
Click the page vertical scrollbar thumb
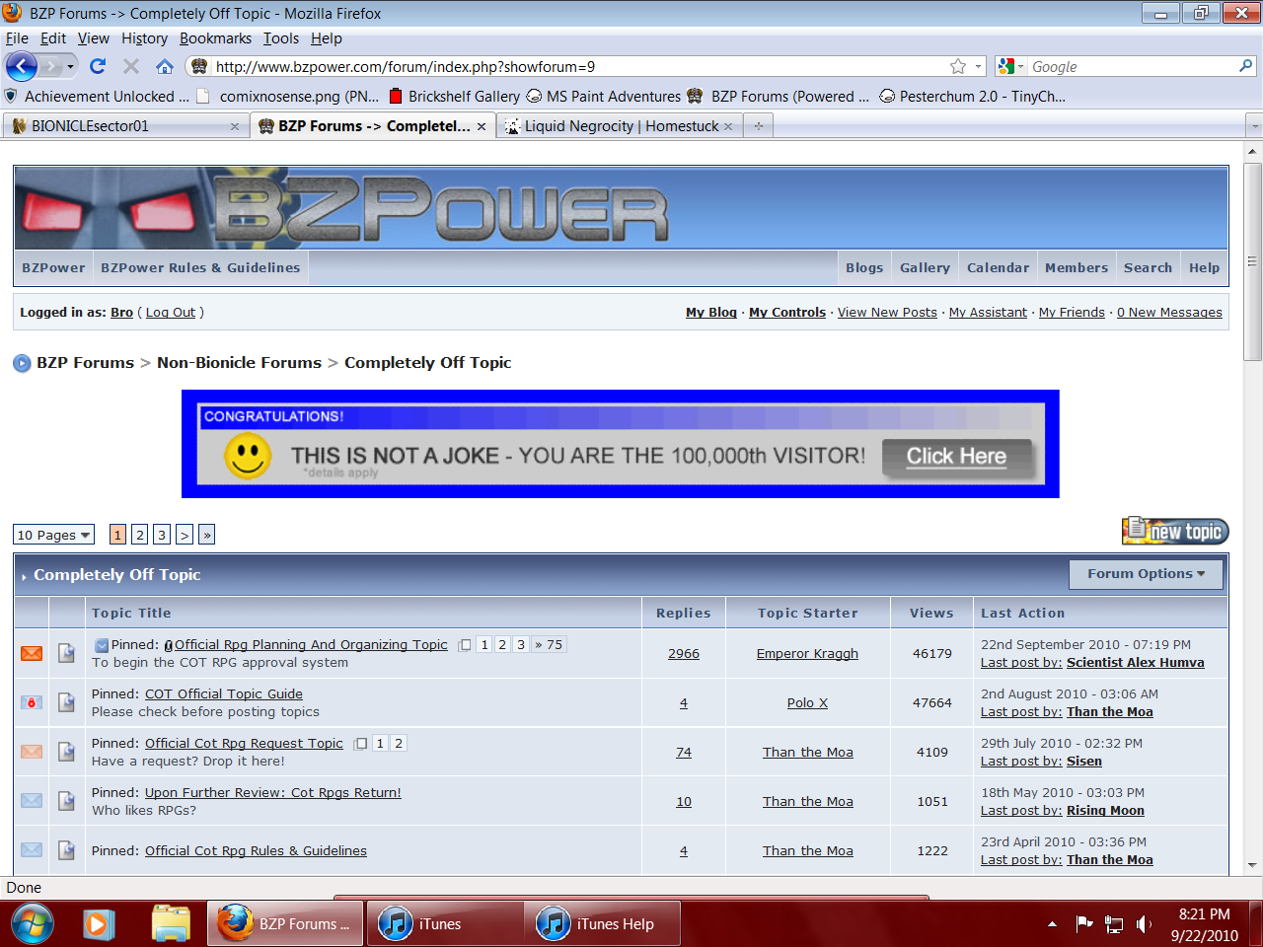1252,260
